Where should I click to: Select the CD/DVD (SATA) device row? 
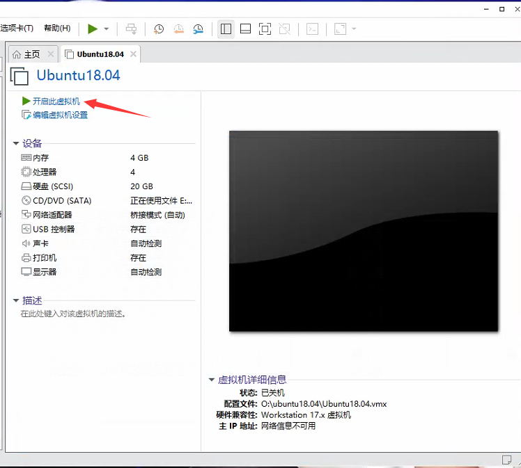107,201
